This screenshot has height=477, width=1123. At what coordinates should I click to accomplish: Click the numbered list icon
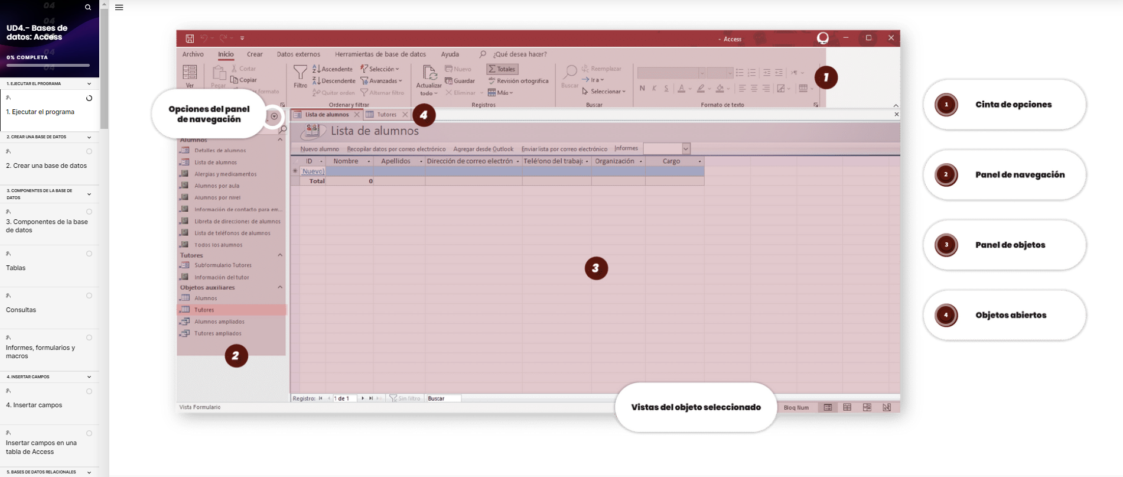pyautogui.click(x=751, y=73)
